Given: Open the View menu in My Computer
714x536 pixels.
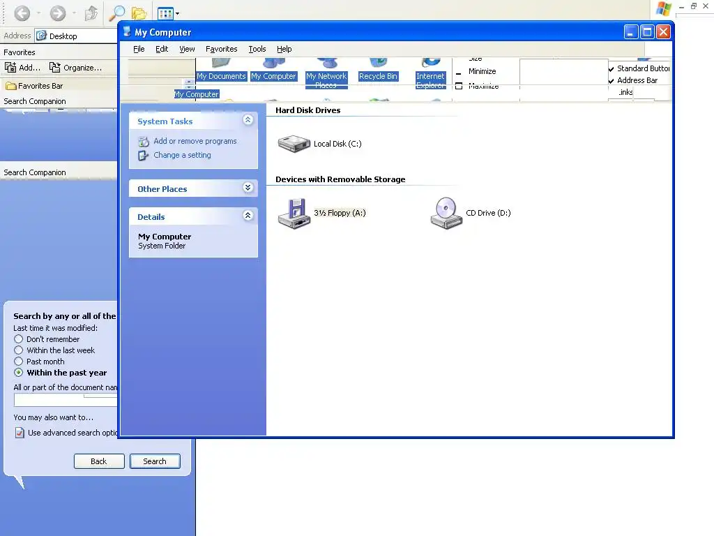Looking at the screenshot, I should point(187,49).
